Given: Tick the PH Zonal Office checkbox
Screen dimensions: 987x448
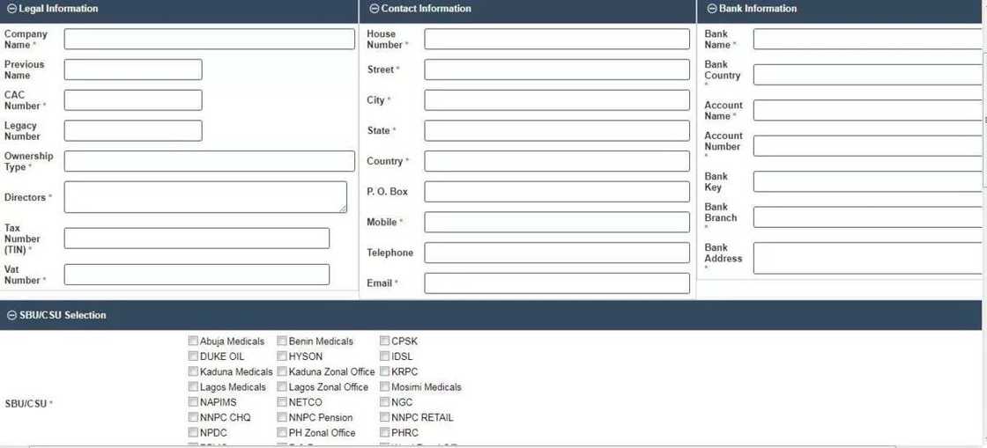Looking at the screenshot, I should [x=282, y=433].
